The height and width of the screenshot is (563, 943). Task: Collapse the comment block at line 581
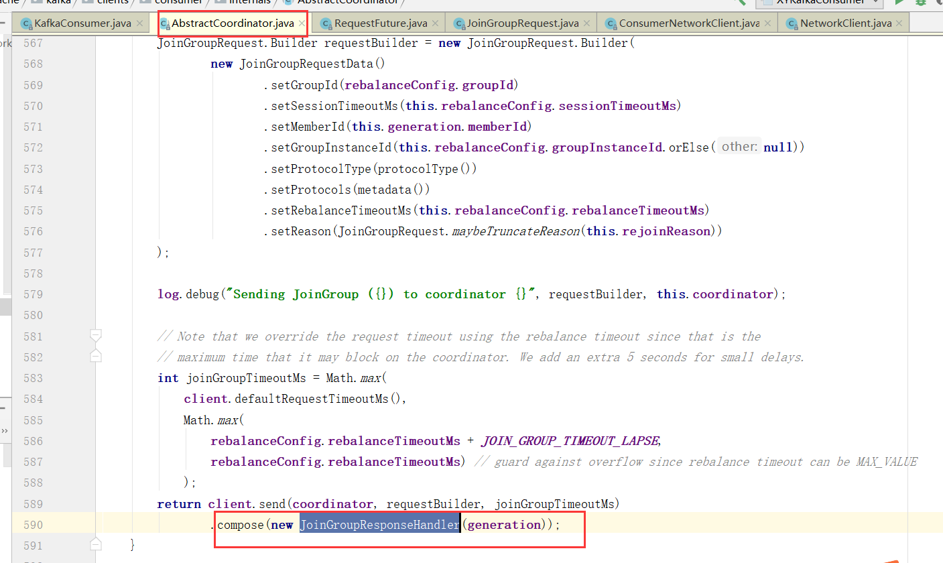point(96,335)
